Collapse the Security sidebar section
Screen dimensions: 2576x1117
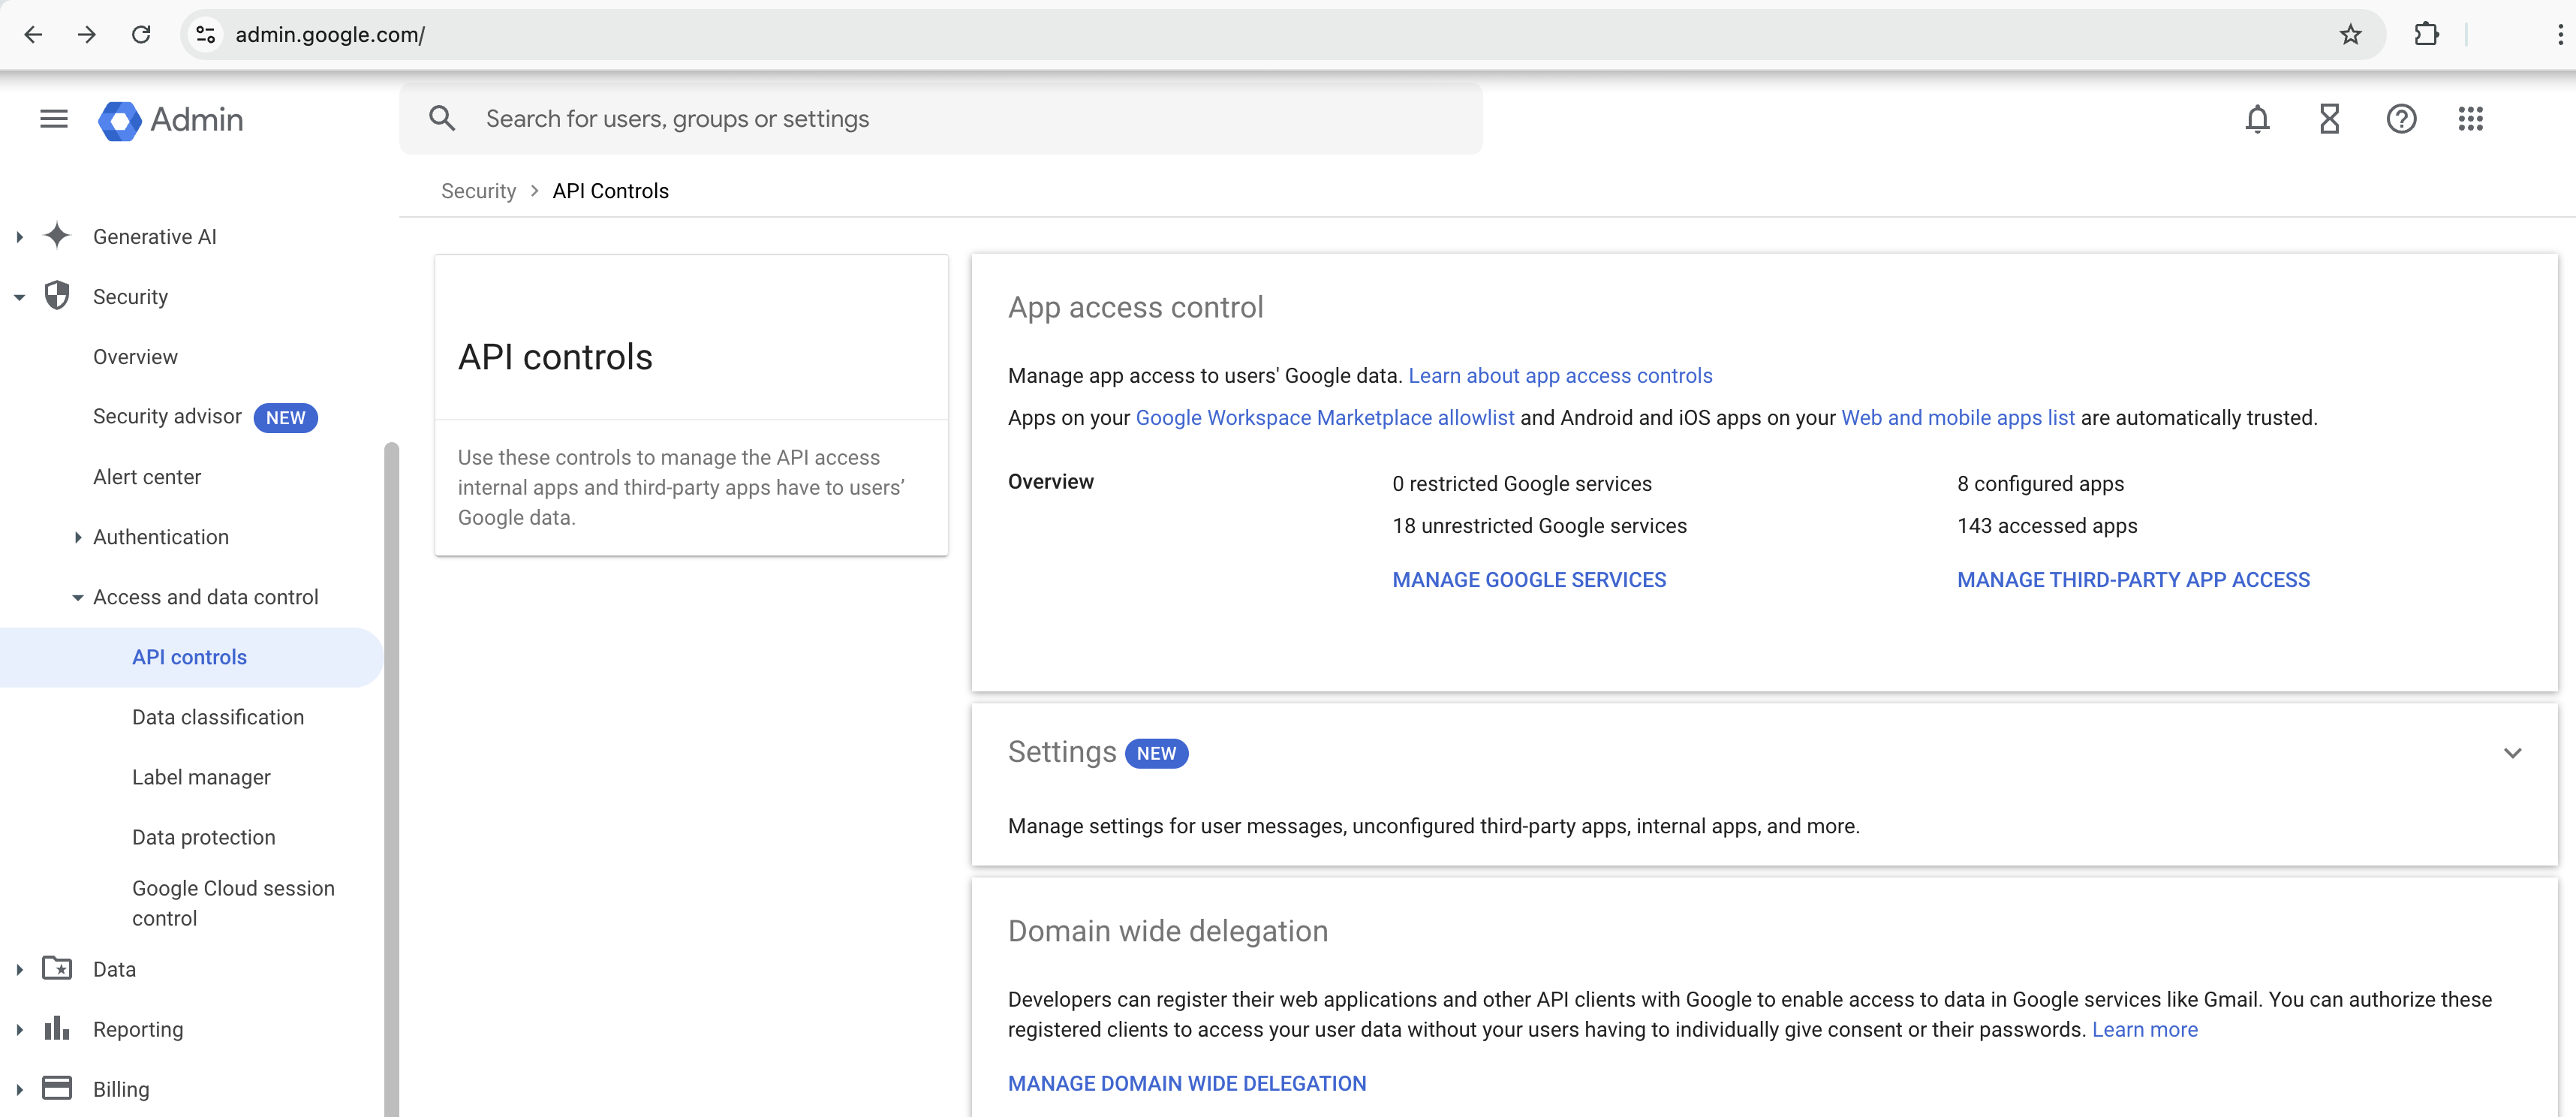pyautogui.click(x=19, y=297)
